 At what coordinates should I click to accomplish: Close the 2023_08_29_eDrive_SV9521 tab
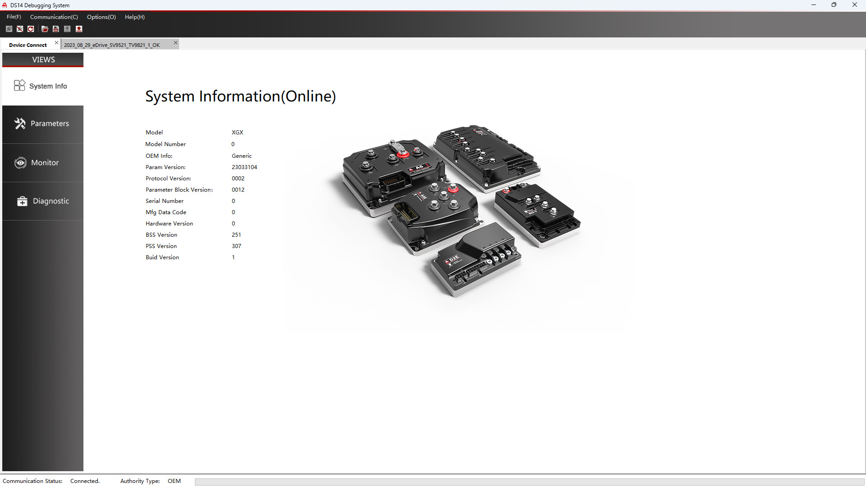pos(175,42)
